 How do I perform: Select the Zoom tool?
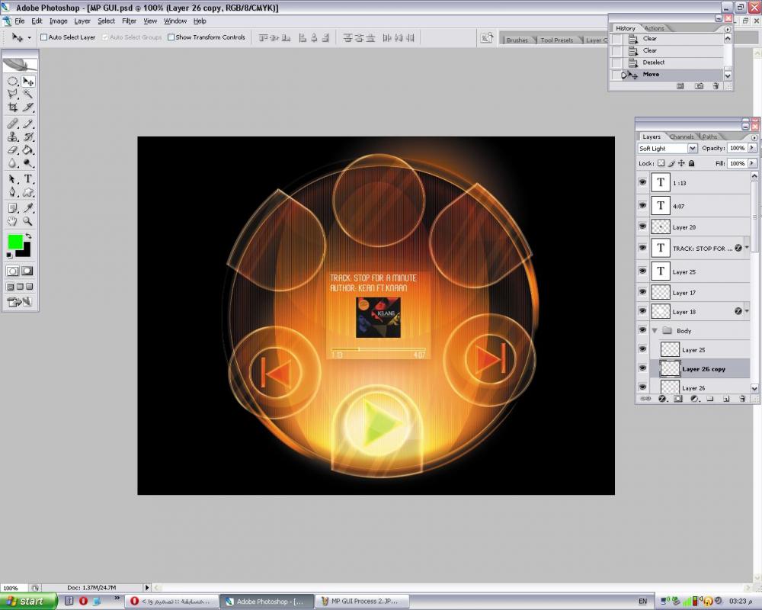pos(28,221)
